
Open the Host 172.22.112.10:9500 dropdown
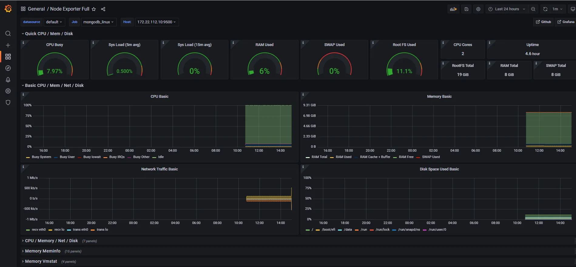[x=157, y=22]
